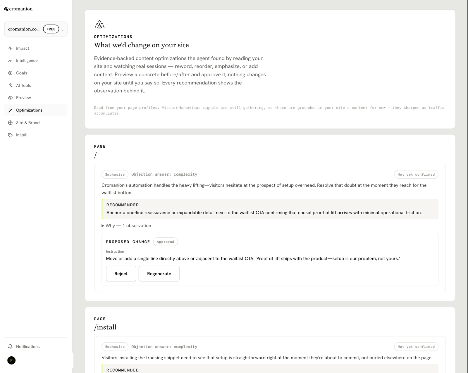Screen dimensions: 468x373
Task: Click the PROPOSED CHANGE label
Action: click(128, 242)
